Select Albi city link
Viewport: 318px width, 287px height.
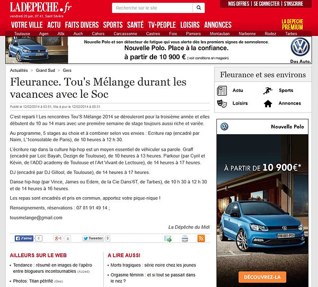pyautogui.click(x=61, y=34)
